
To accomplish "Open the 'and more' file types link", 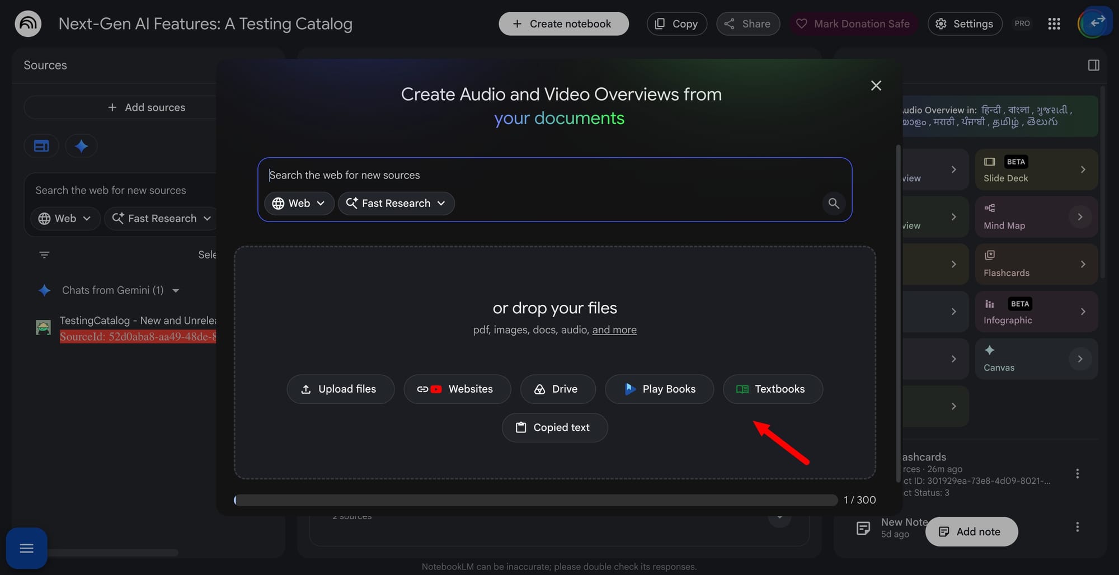I will click(x=614, y=330).
